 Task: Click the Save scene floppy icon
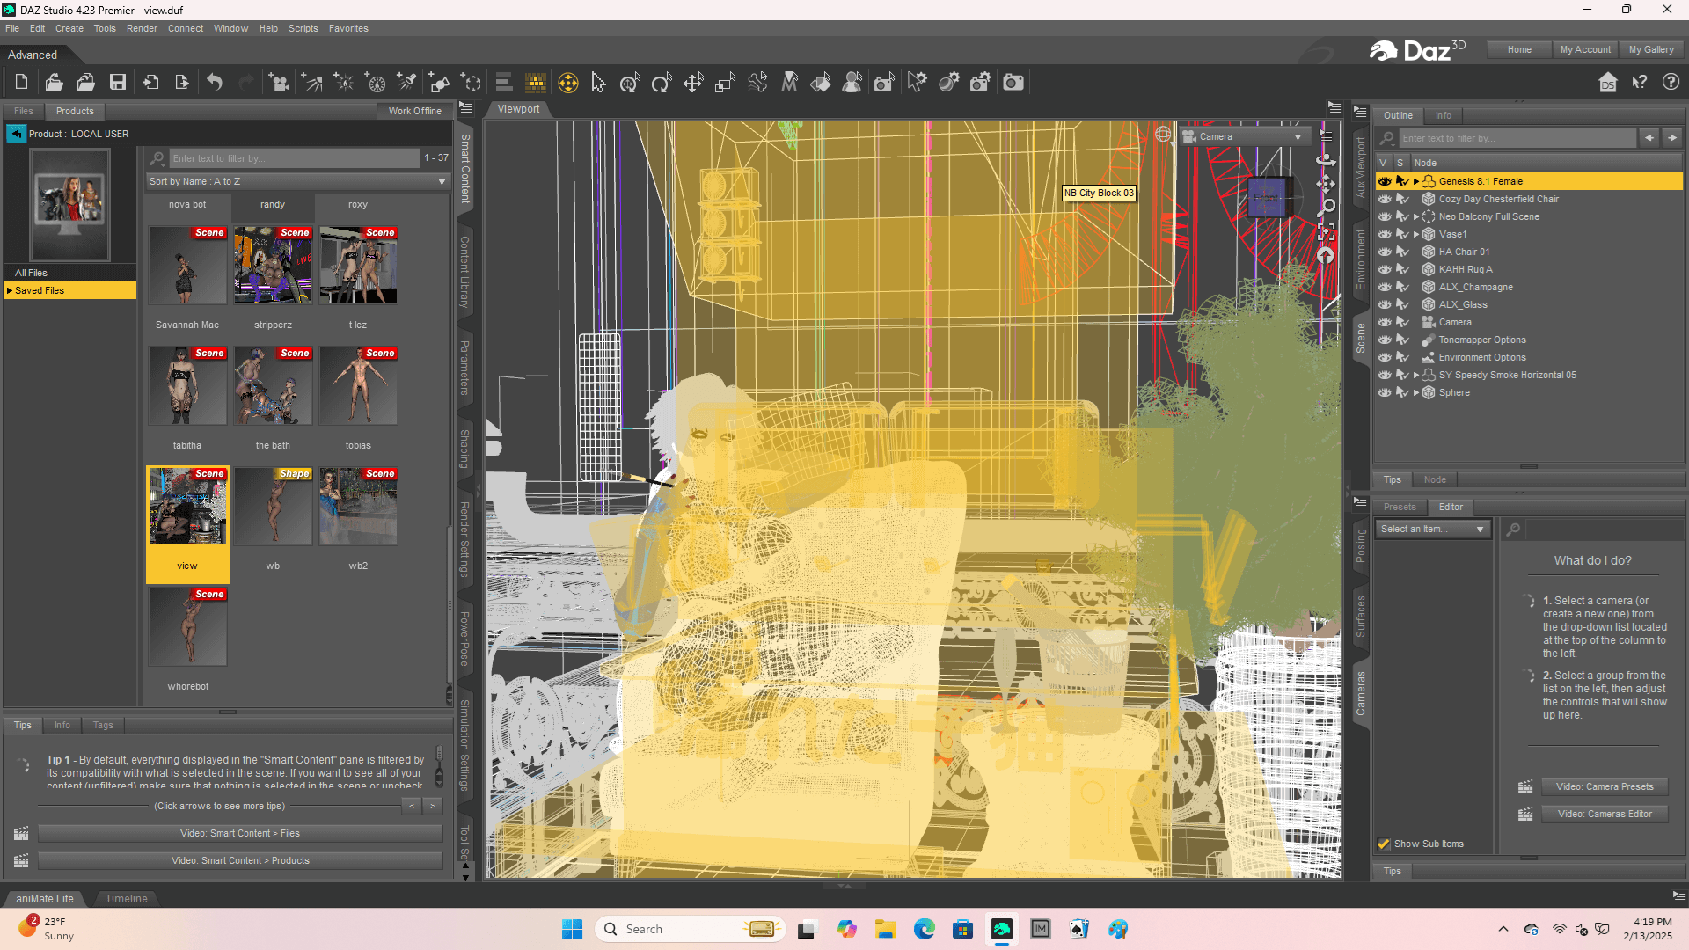pyautogui.click(x=117, y=83)
